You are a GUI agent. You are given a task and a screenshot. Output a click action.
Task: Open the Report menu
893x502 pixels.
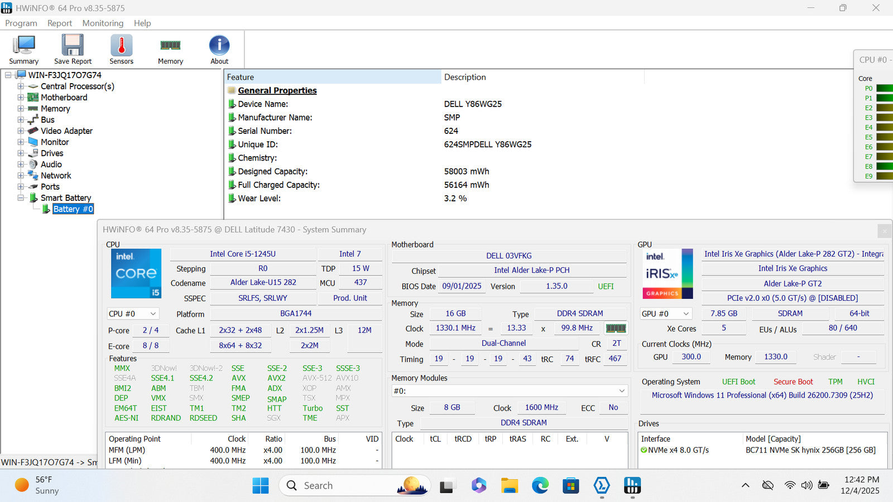click(x=59, y=23)
